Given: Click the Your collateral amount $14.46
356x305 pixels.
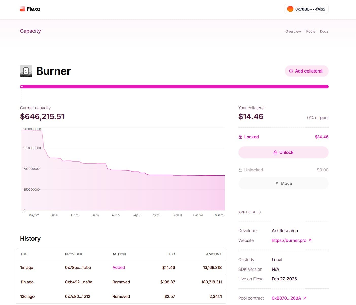Looking at the screenshot, I should [x=251, y=116].
